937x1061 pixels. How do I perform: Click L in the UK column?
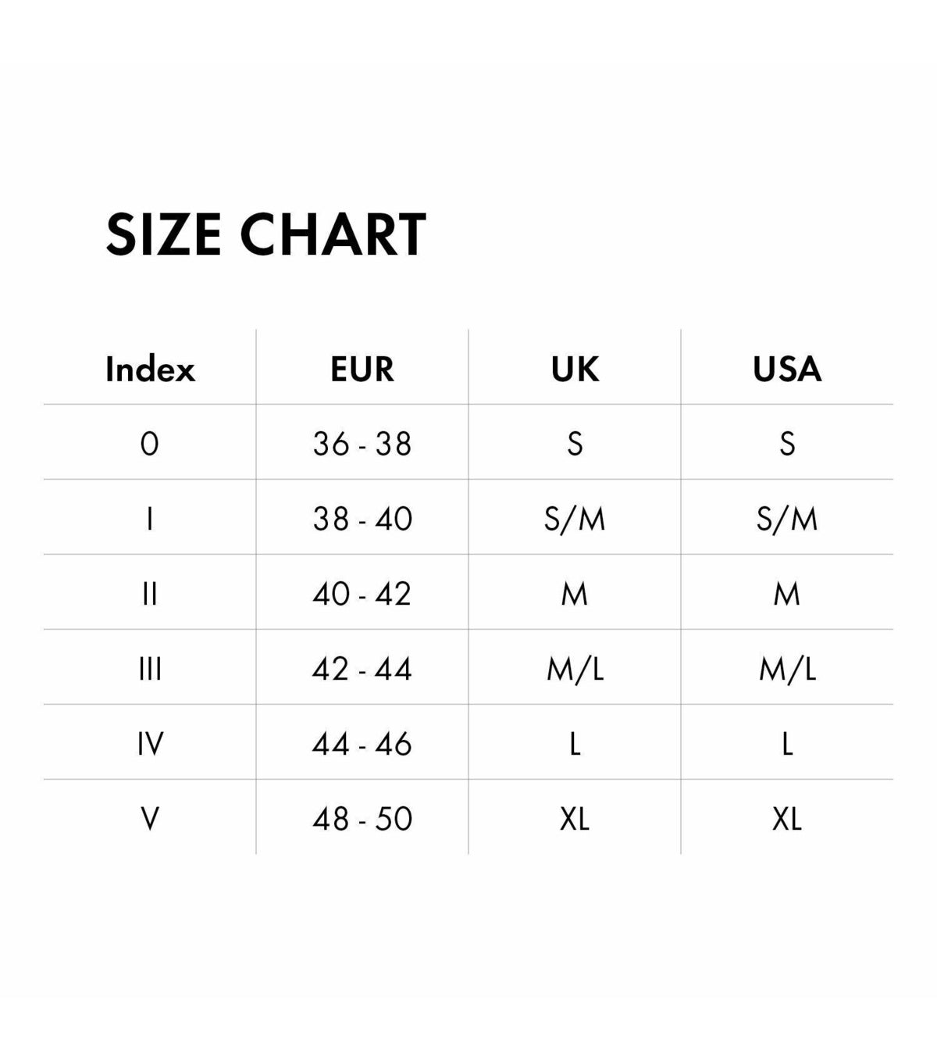(x=575, y=744)
